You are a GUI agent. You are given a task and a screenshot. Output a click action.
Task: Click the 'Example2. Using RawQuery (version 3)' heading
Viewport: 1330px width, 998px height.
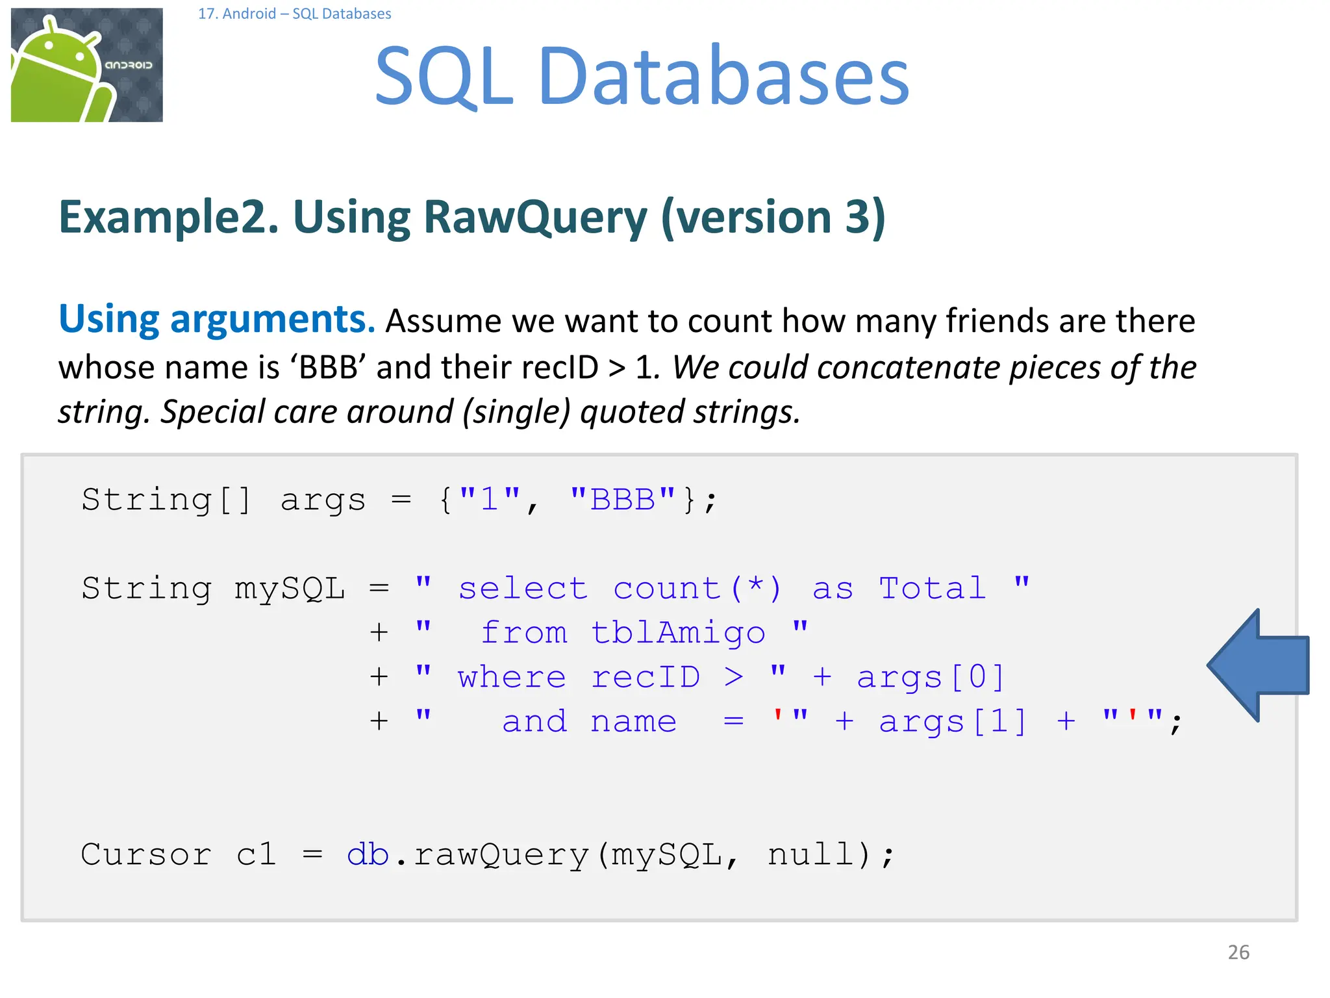(x=472, y=218)
